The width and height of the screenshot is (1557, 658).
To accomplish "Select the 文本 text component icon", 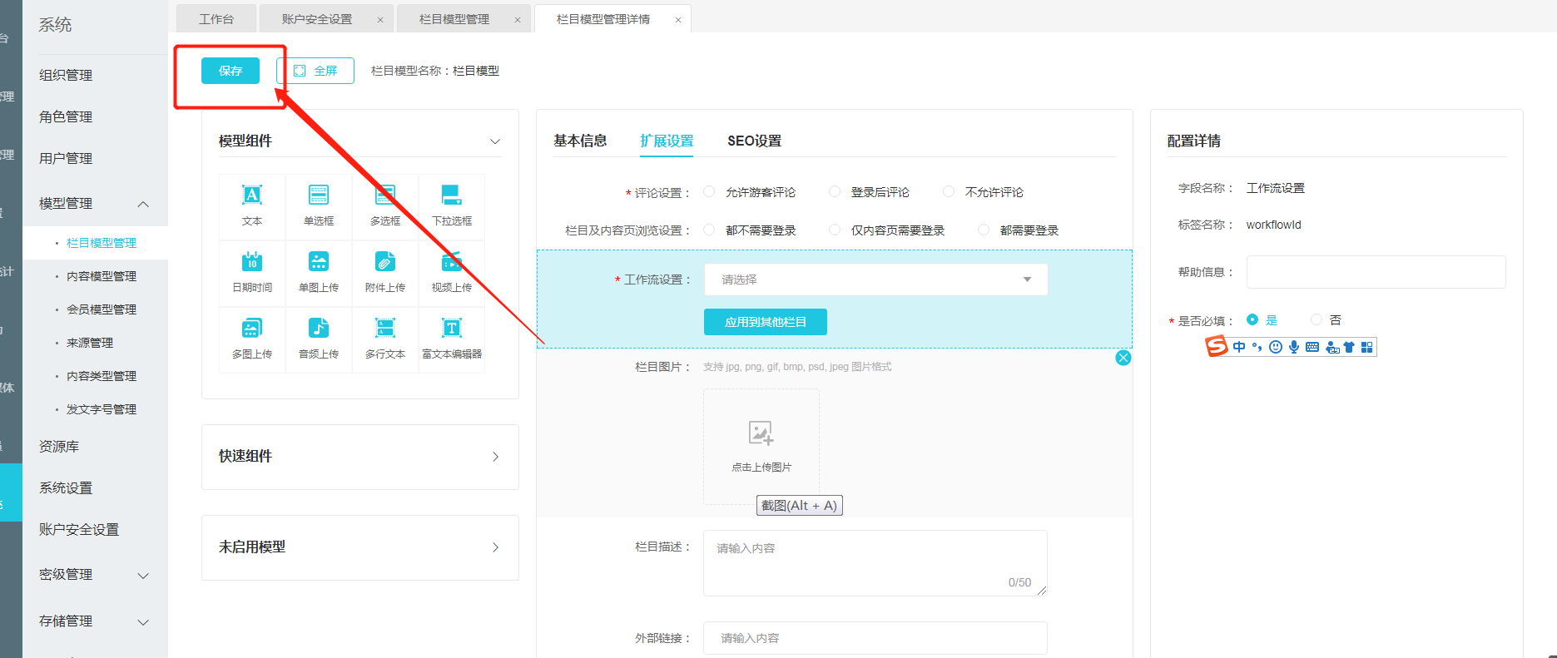I will pyautogui.click(x=251, y=196).
